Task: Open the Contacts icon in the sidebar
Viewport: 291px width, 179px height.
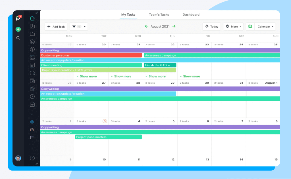Action: pyautogui.click(x=32, y=41)
